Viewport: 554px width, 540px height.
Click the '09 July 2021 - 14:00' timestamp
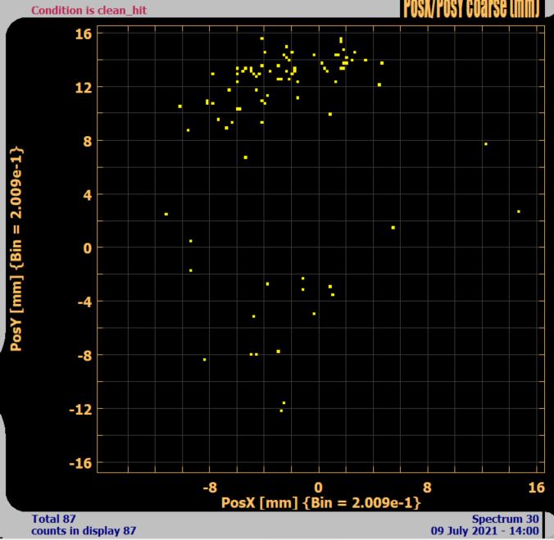485,531
